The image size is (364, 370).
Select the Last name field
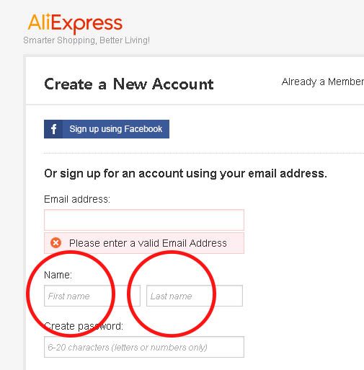(x=195, y=296)
